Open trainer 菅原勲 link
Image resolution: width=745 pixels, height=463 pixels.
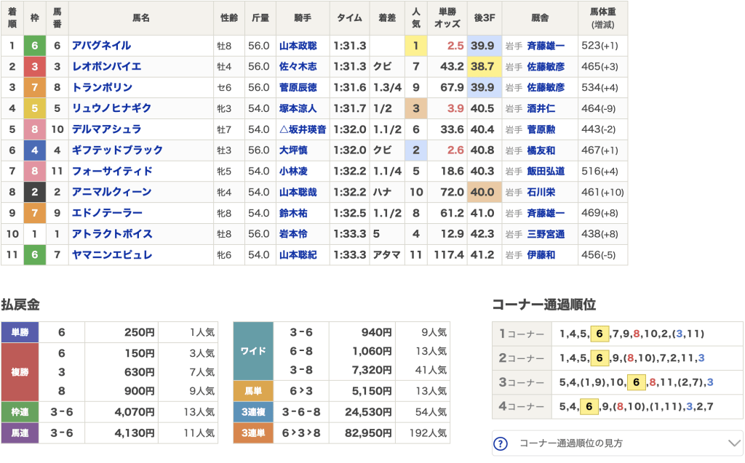click(541, 129)
